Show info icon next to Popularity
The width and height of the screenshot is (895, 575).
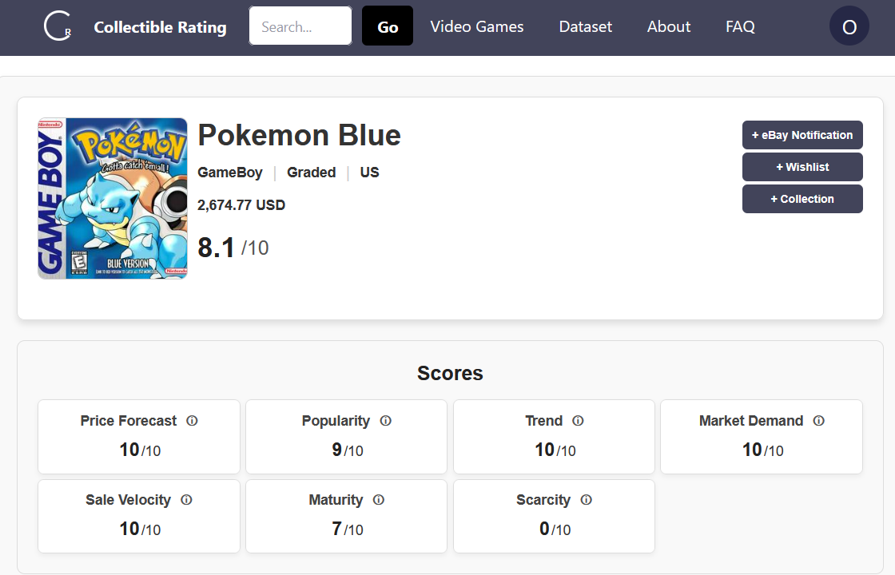coord(386,421)
